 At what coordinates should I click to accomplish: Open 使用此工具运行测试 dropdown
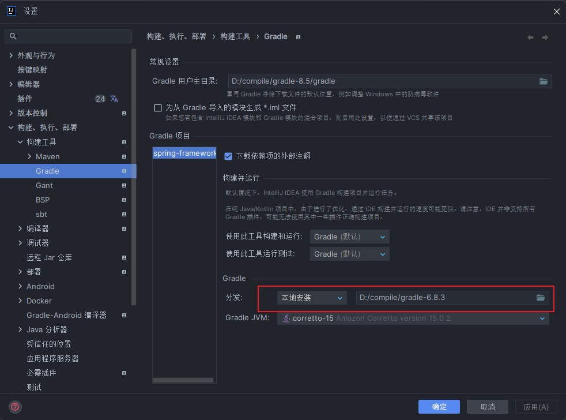pyautogui.click(x=349, y=254)
